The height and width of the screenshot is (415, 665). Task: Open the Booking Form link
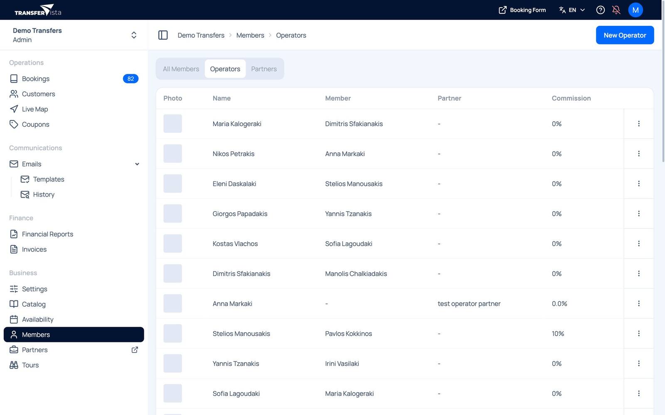pyautogui.click(x=522, y=10)
